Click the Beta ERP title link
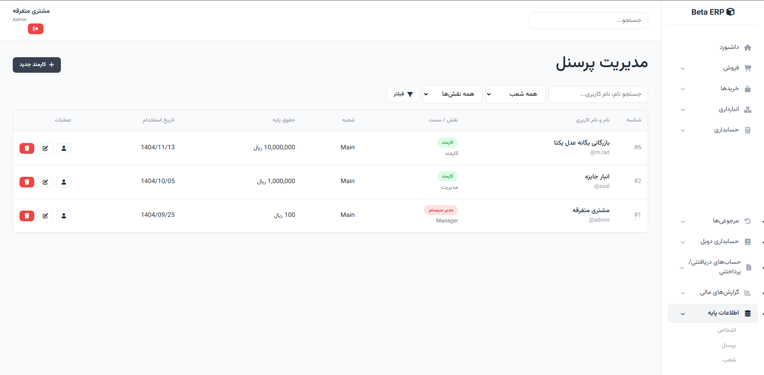Viewport: 764px width, 375px height. pyautogui.click(x=707, y=12)
